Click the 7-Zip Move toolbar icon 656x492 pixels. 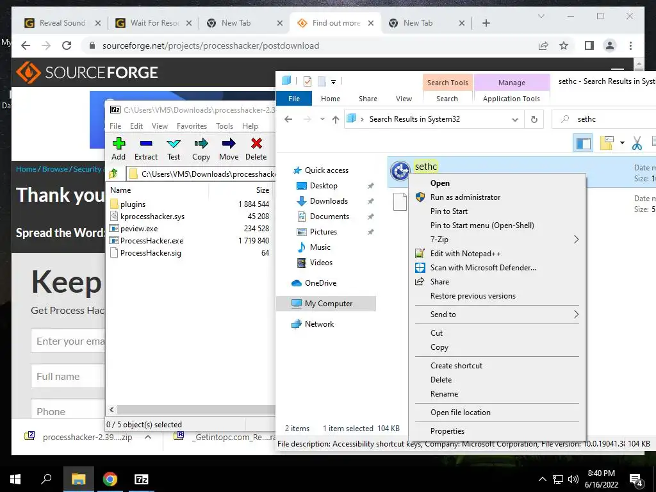pyautogui.click(x=229, y=144)
